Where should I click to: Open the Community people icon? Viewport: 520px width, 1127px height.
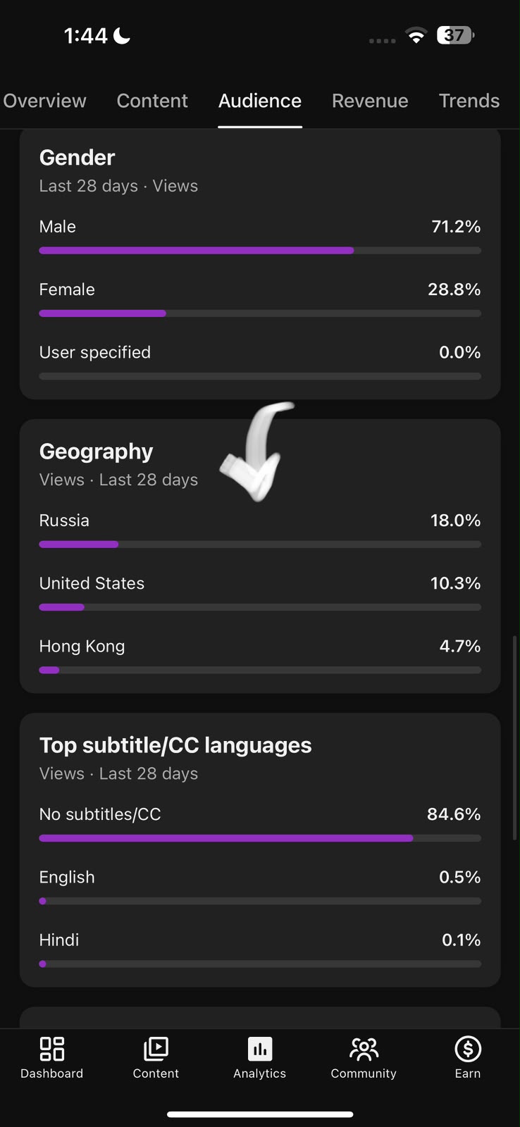364,1049
